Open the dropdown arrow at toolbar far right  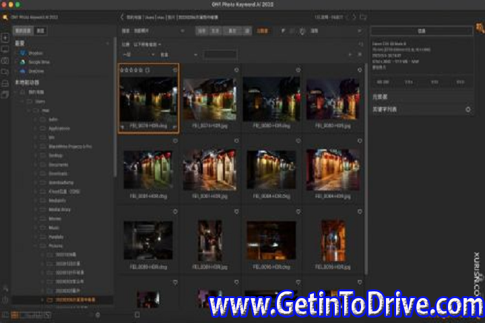point(359,31)
